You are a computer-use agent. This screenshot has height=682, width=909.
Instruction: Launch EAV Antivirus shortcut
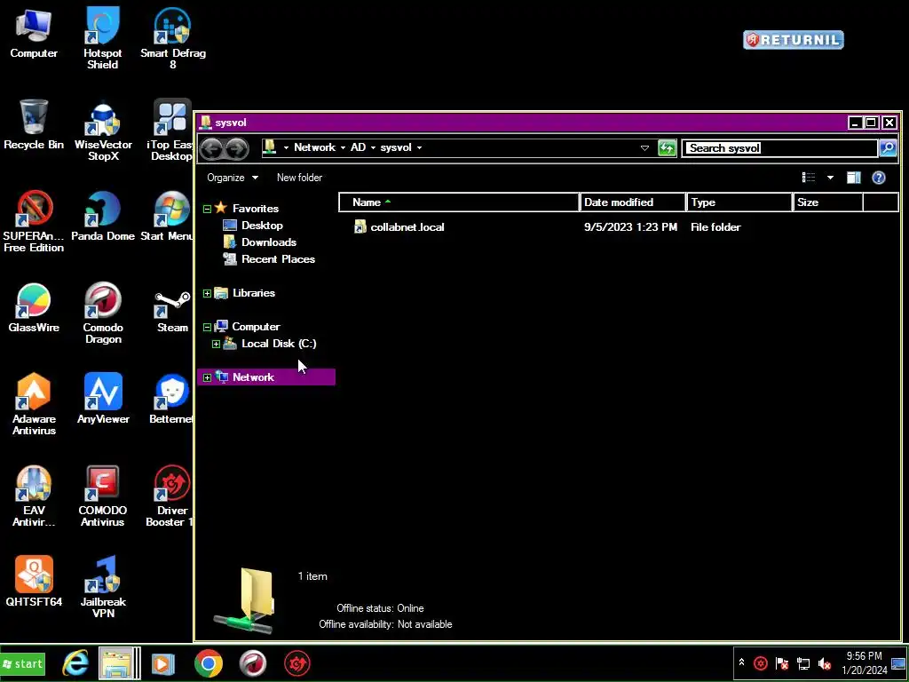(34, 496)
